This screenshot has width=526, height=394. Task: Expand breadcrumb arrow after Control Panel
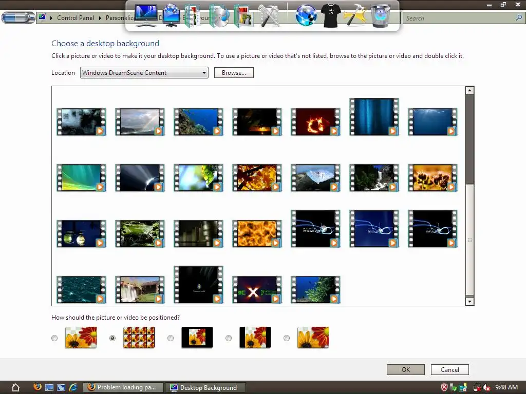[x=100, y=18]
